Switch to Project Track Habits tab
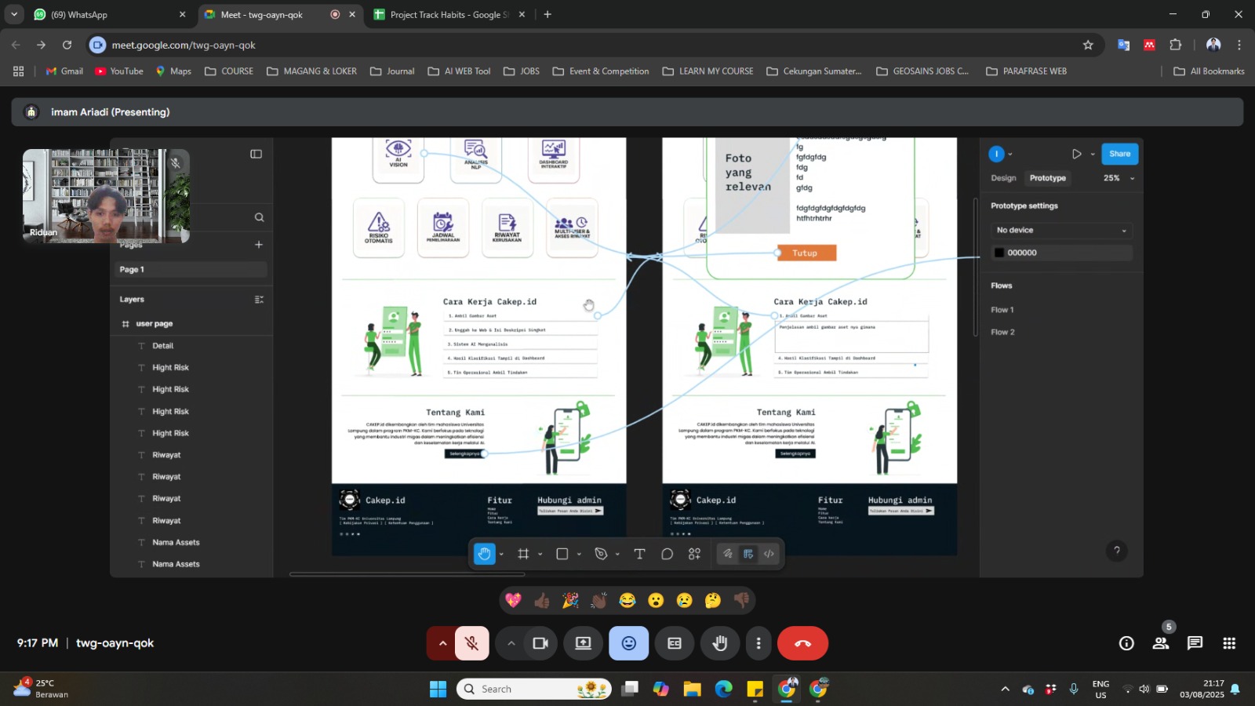The height and width of the screenshot is (706, 1255). [441, 14]
